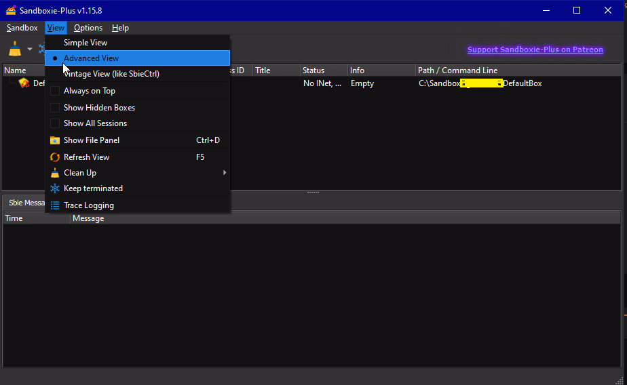The width and height of the screenshot is (627, 385).
Task: Click the splitter handle between panels
Action: pyautogui.click(x=313, y=192)
